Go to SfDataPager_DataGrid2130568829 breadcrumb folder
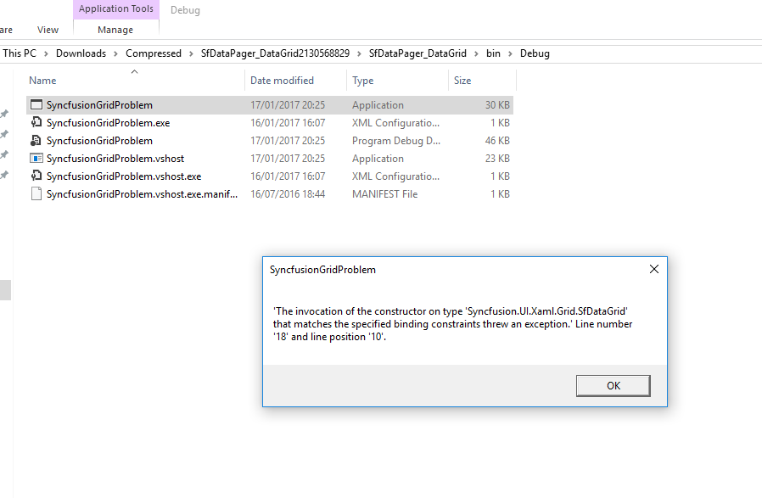Image resolution: width=762 pixels, height=498 pixels. (x=276, y=53)
